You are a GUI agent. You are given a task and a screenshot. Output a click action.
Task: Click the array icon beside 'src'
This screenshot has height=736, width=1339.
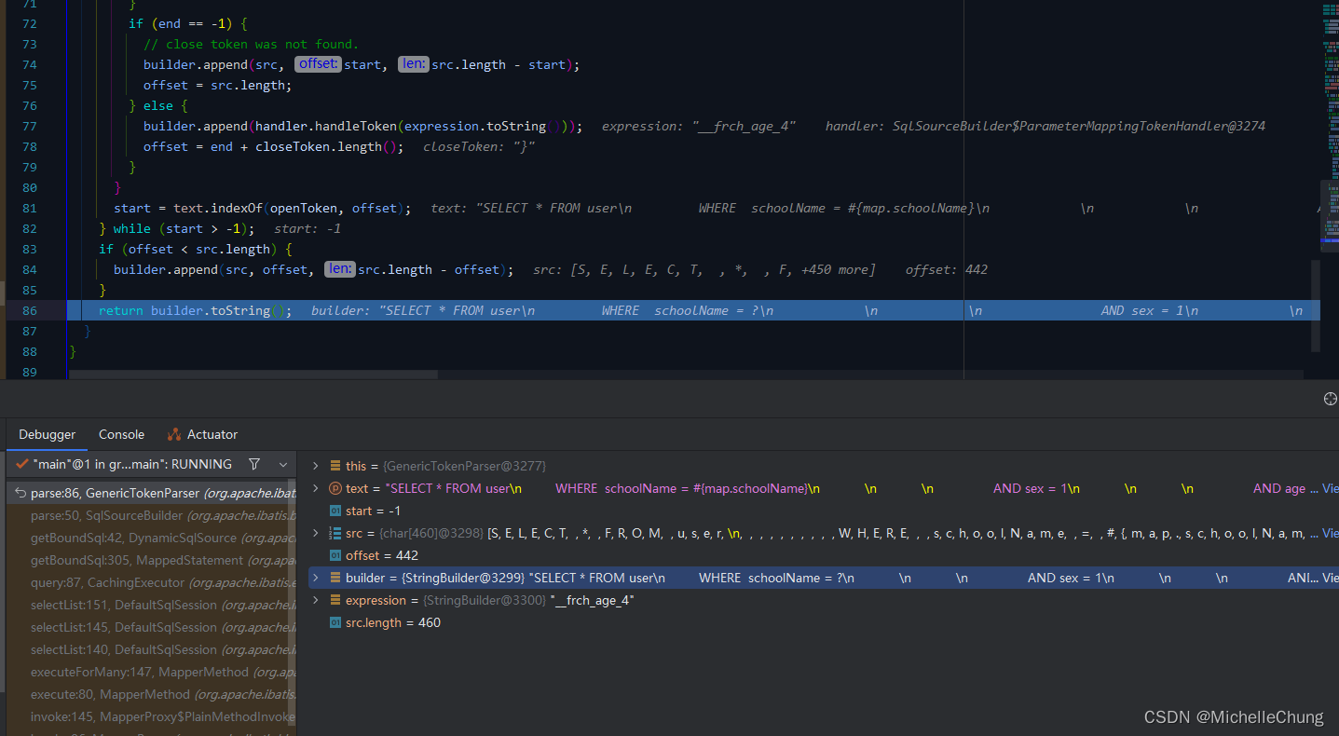[x=335, y=533]
